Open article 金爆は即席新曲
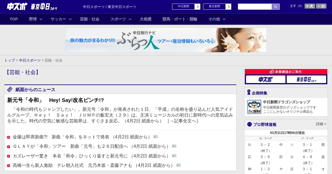The height and width of the screenshot is (174, 332). point(82,137)
